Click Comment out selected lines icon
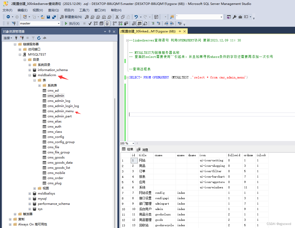The height and width of the screenshot is (228, 295). [x=153, y=23]
